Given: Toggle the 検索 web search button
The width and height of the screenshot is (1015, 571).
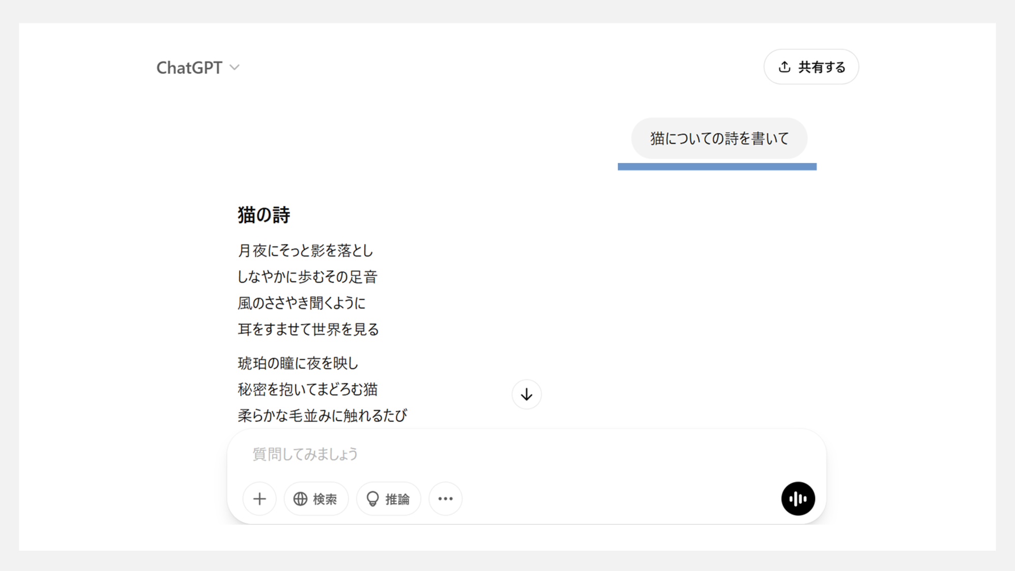Looking at the screenshot, I should (x=316, y=499).
